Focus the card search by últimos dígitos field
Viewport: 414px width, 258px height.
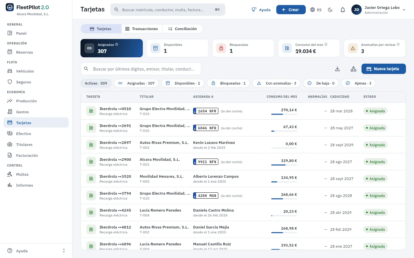(141, 69)
